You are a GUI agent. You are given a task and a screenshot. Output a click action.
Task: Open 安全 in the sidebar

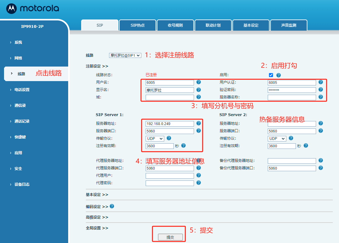click(x=18, y=168)
